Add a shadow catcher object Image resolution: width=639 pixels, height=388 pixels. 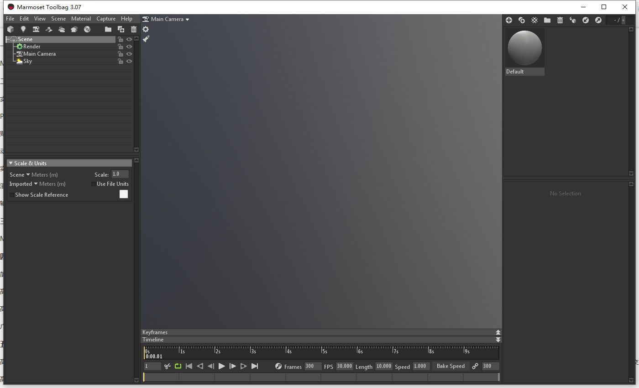click(49, 29)
